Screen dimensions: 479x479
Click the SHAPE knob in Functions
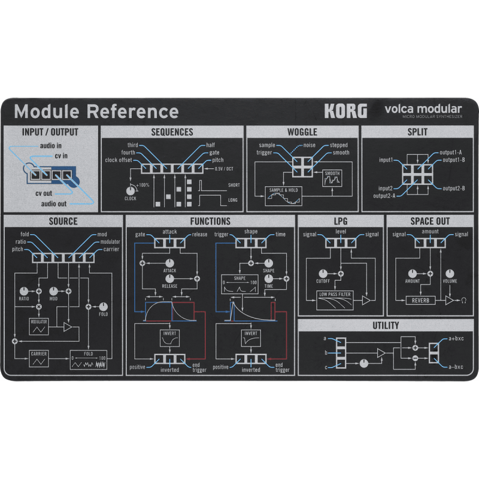(268, 263)
